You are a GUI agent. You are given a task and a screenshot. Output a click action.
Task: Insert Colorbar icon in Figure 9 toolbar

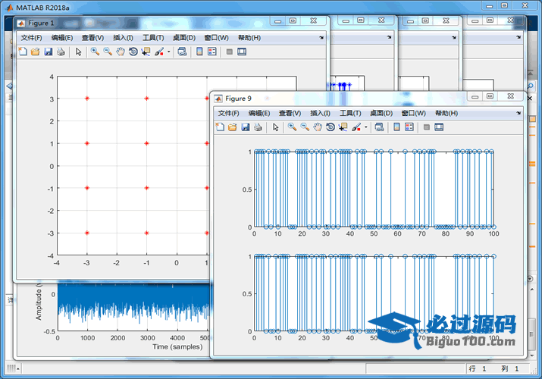click(x=396, y=127)
